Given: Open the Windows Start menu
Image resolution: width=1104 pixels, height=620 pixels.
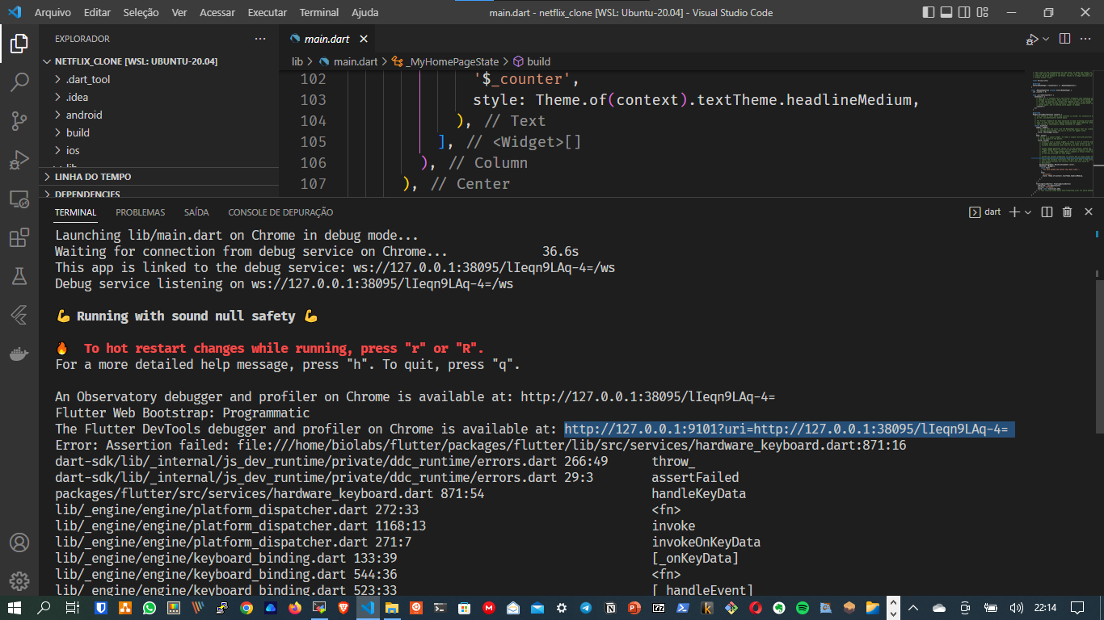Looking at the screenshot, I should tap(14, 607).
